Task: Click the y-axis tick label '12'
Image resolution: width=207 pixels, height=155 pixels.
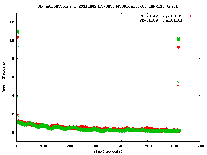Action: click(x=12, y=22)
